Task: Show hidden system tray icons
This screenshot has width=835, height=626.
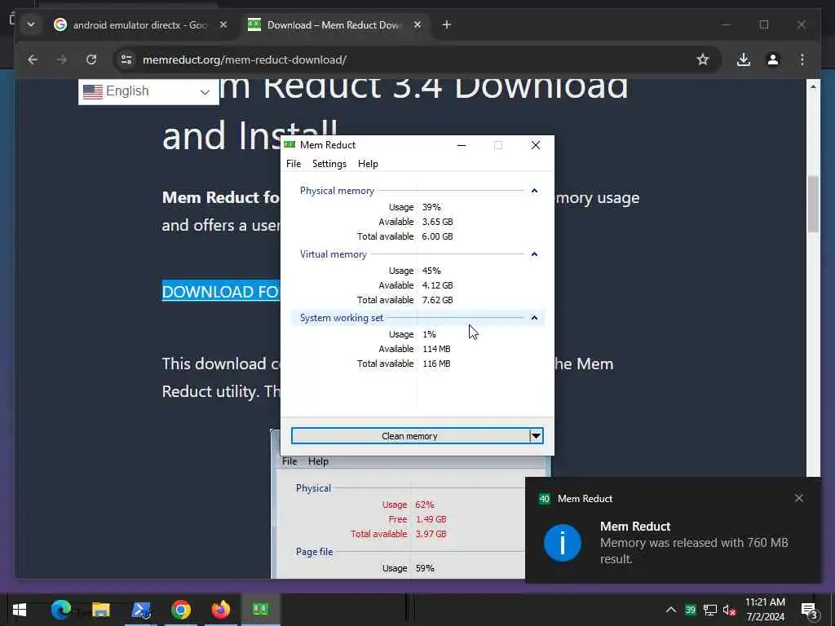Action: coord(671,610)
